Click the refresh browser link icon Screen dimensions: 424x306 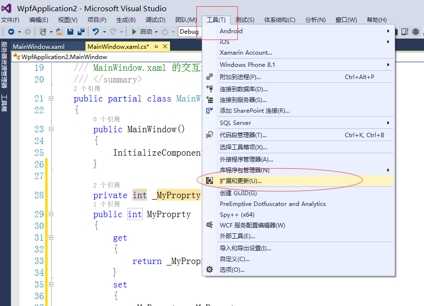point(165,32)
